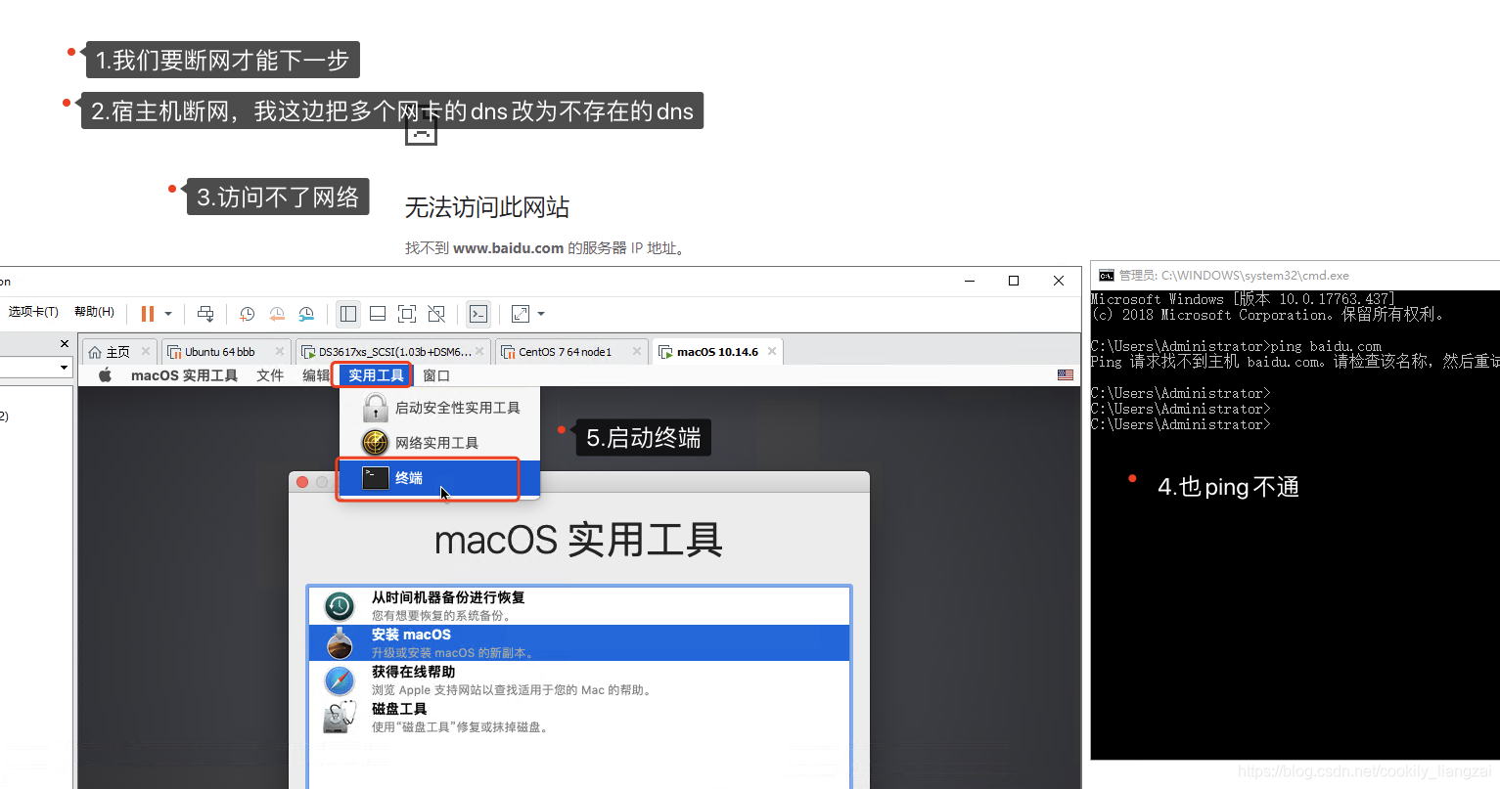The image size is (1500, 789).
Task: Minimize the VMware window
Action: pos(970,281)
